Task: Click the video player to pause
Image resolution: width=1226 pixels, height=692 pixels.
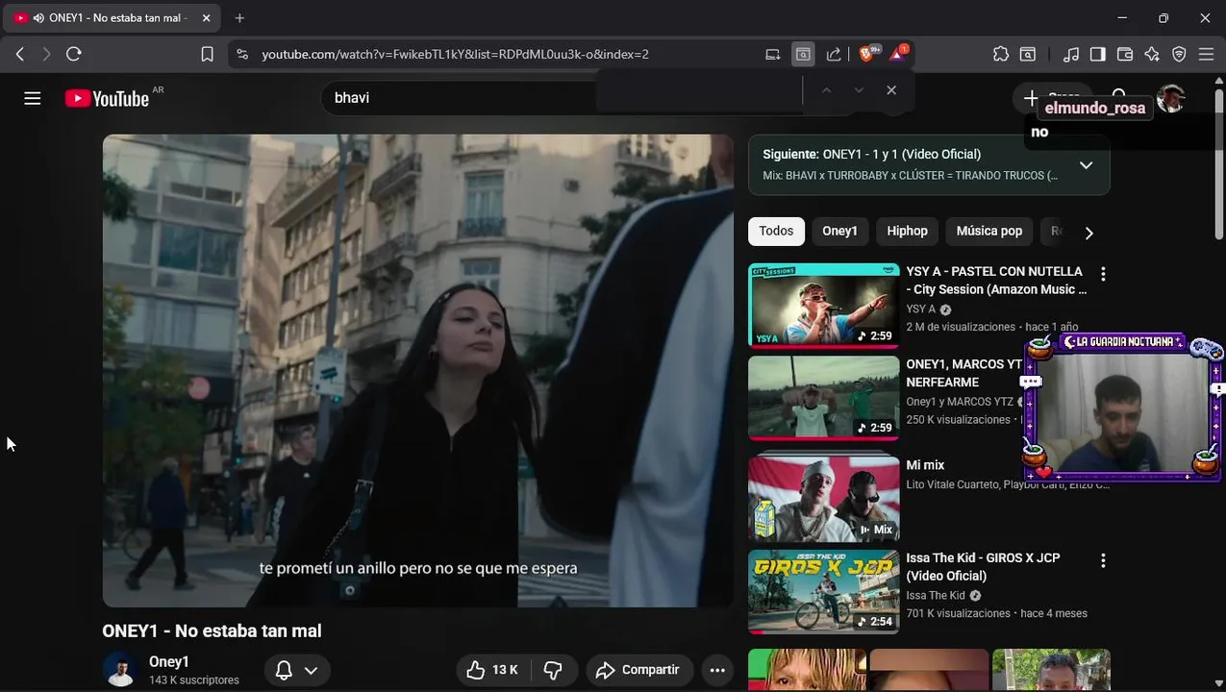Action: 417,371
